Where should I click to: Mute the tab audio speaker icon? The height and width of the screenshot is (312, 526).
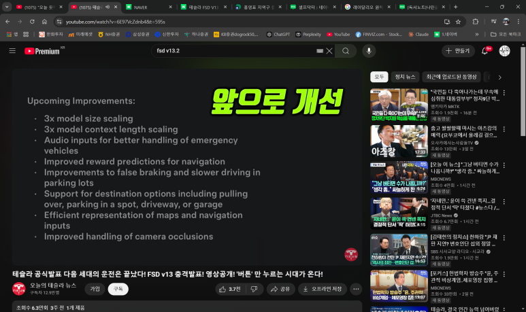[108, 7]
